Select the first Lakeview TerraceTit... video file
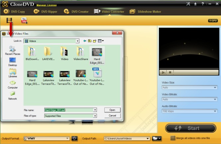 (49, 78)
